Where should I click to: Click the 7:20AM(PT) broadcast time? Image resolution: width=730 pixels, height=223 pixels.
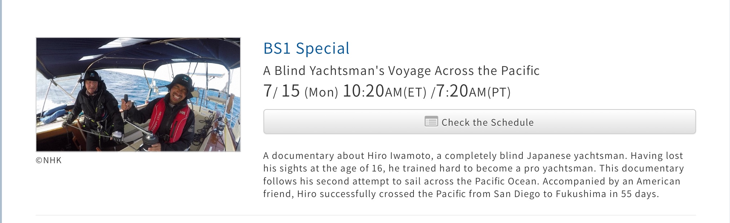click(x=473, y=91)
